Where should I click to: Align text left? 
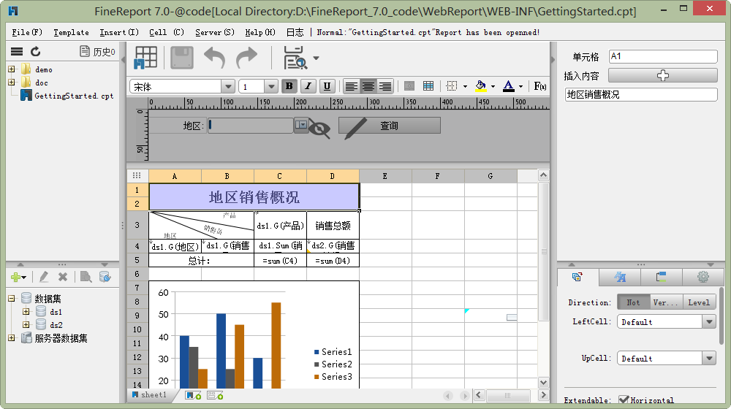point(351,86)
